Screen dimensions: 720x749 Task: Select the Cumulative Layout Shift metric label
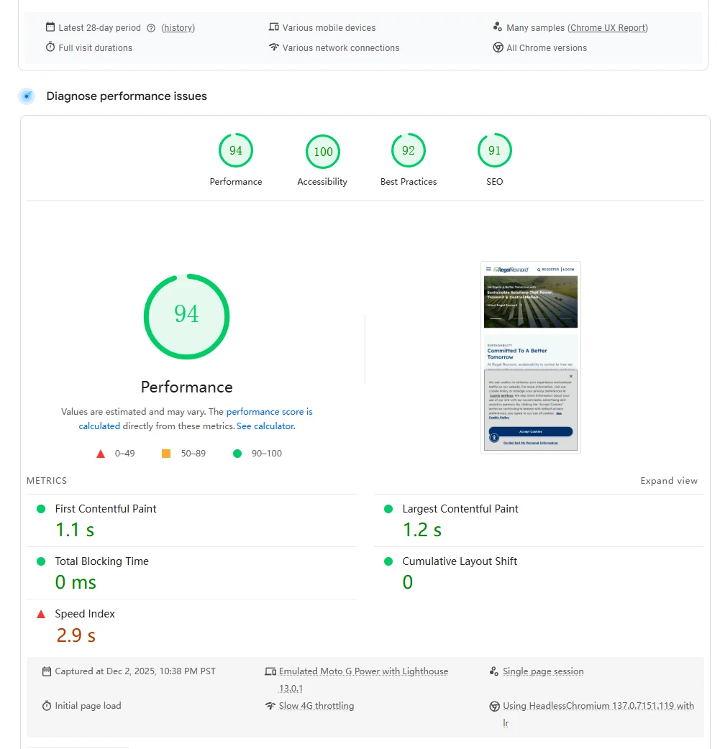tap(460, 561)
